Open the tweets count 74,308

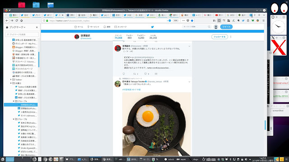118,37
